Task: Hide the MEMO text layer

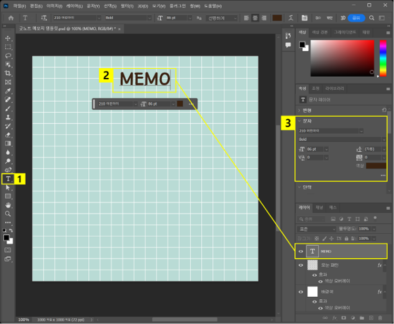Action: pyautogui.click(x=301, y=252)
